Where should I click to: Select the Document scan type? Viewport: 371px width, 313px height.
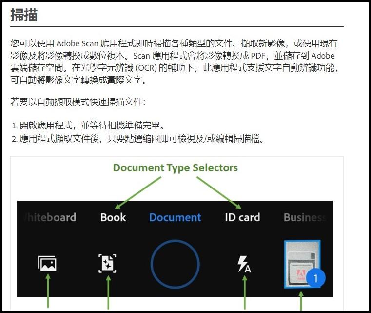click(x=175, y=217)
